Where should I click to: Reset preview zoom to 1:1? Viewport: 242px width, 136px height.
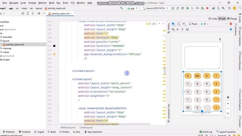click(x=228, y=113)
